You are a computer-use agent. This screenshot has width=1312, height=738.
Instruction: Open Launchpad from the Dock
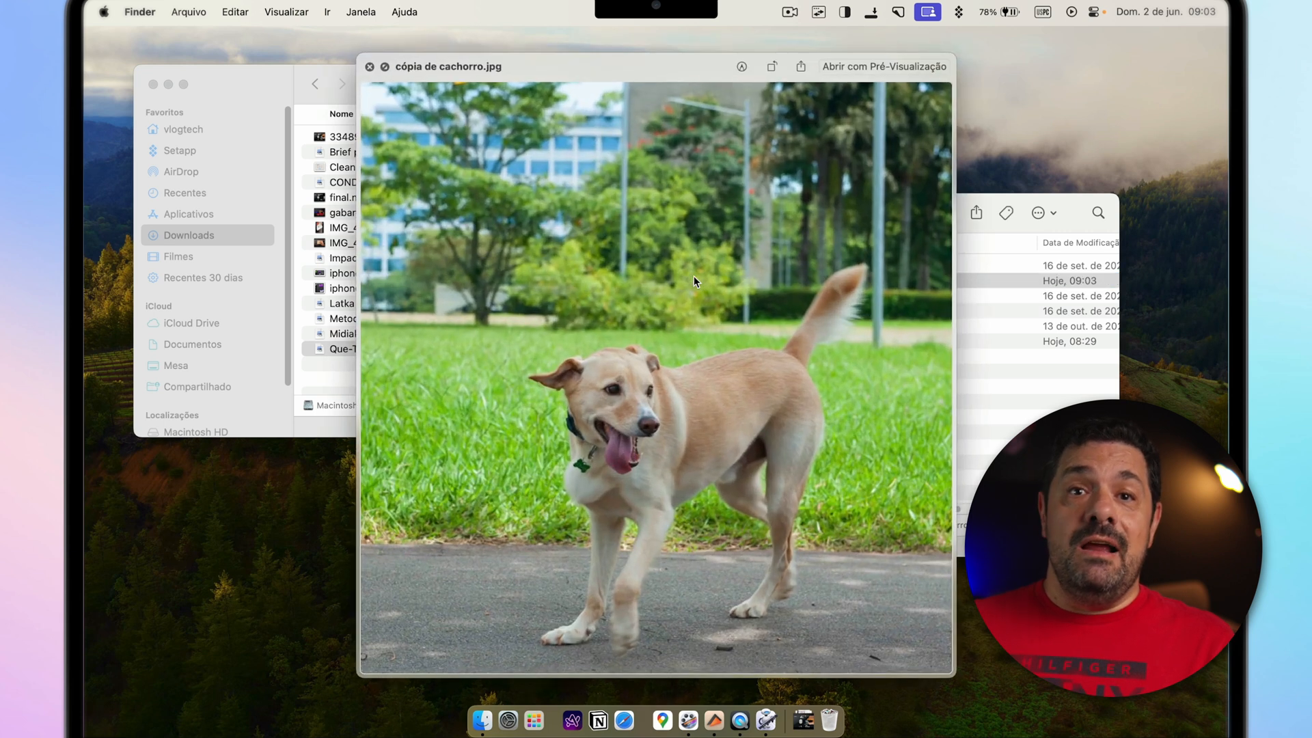[x=534, y=720]
